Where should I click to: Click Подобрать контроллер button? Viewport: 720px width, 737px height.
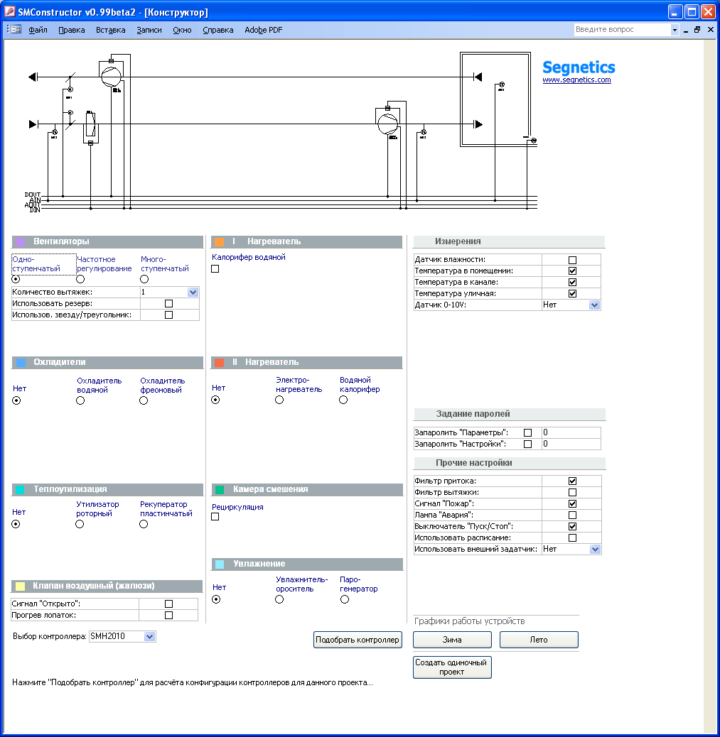[x=358, y=640]
